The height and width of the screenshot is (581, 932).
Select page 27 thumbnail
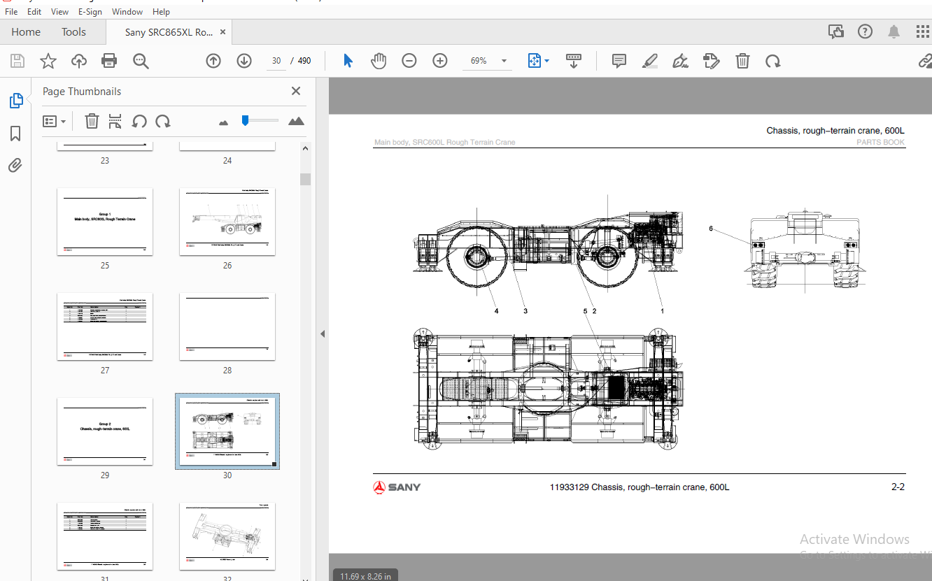coord(105,326)
